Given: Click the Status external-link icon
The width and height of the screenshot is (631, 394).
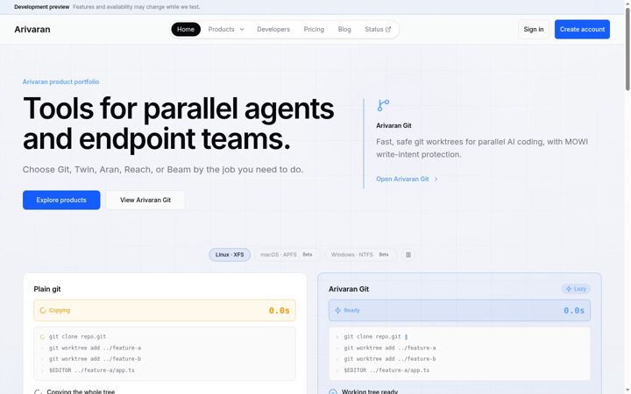Looking at the screenshot, I should coord(388,30).
